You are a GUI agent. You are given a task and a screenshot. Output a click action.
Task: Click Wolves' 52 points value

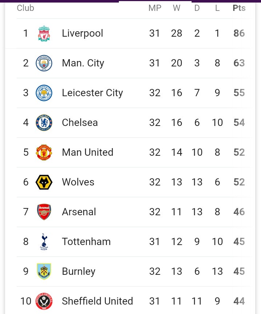click(239, 182)
